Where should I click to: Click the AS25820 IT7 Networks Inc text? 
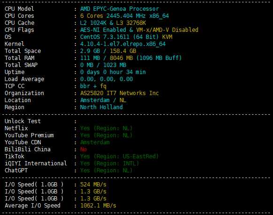(120, 93)
